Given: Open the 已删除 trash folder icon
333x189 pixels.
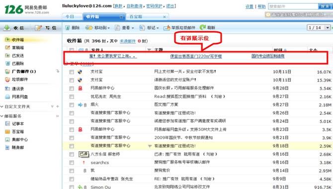Looking at the screenshot, I should pyautogui.click(x=7, y=63).
